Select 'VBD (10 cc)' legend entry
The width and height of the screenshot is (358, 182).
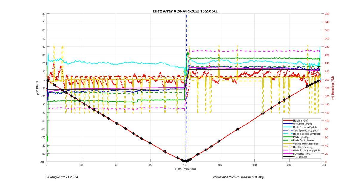tap(300, 157)
